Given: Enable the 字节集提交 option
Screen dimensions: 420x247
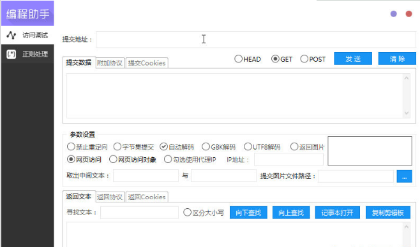Looking at the screenshot, I should coord(133,146).
